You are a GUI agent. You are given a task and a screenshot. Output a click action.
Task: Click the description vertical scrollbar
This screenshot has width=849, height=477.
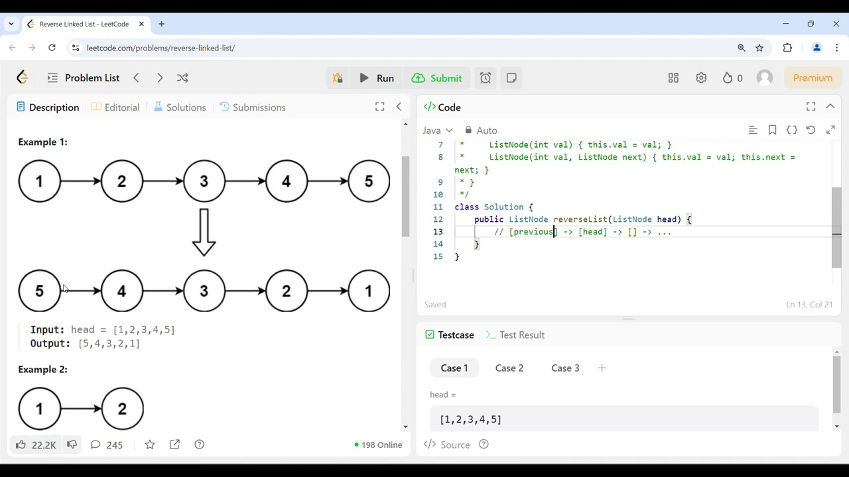click(x=405, y=197)
